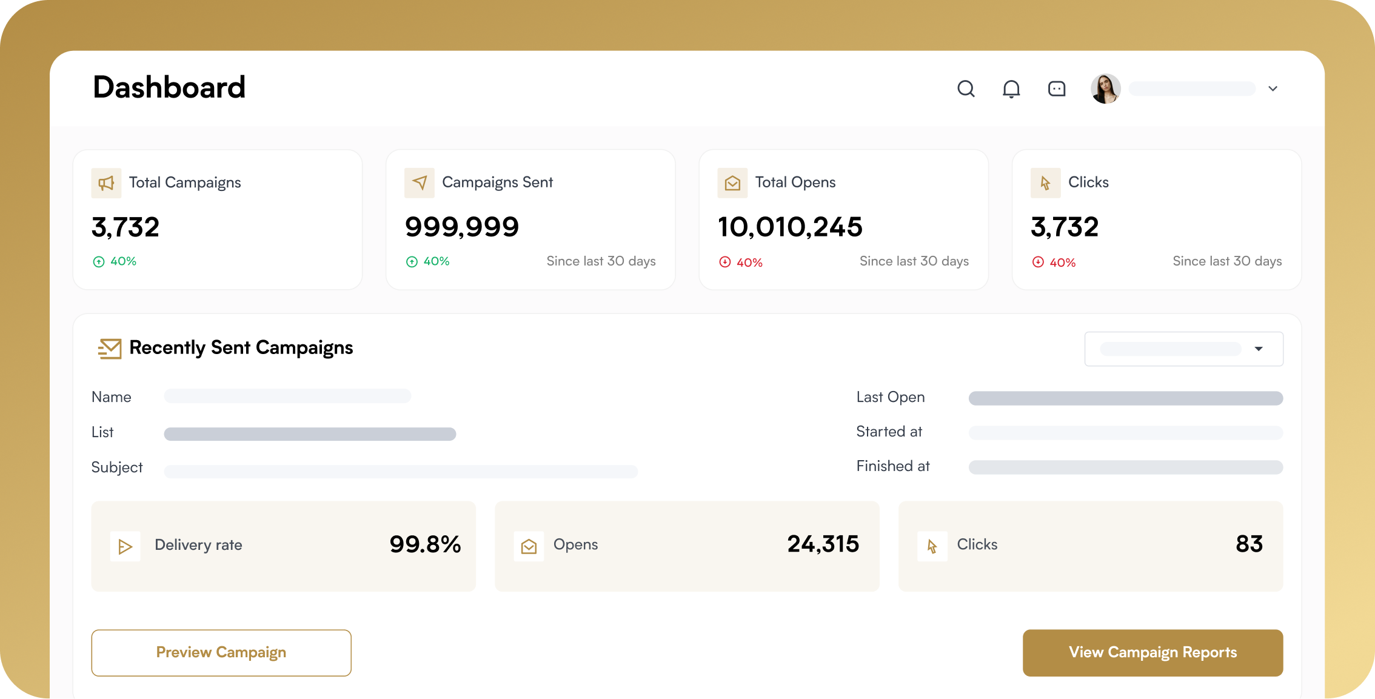Click the Preview Campaign button
The image size is (1375, 699).
click(221, 652)
